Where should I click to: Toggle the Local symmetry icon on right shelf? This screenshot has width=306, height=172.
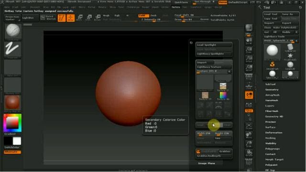point(249,95)
